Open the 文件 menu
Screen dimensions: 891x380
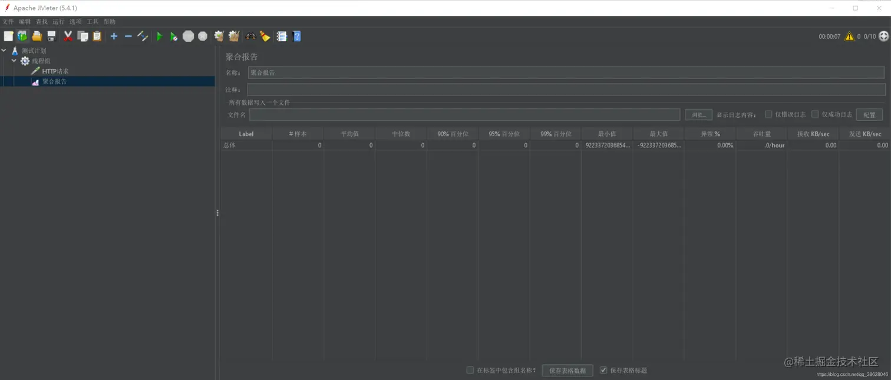click(8, 22)
